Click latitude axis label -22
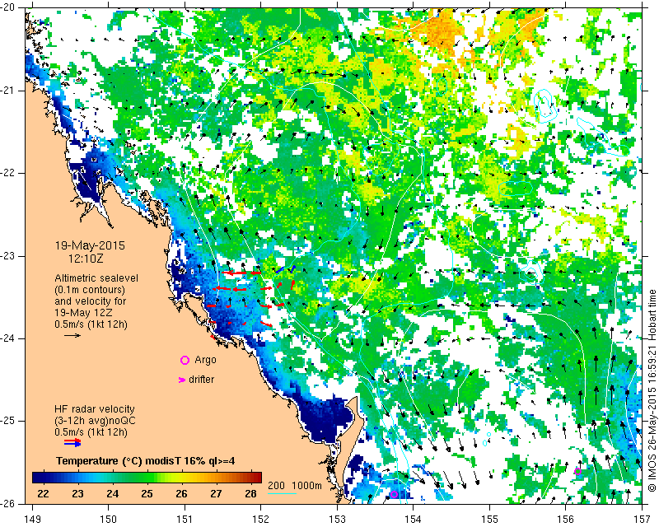The height and width of the screenshot is (527, 659). tap(8, 173)
